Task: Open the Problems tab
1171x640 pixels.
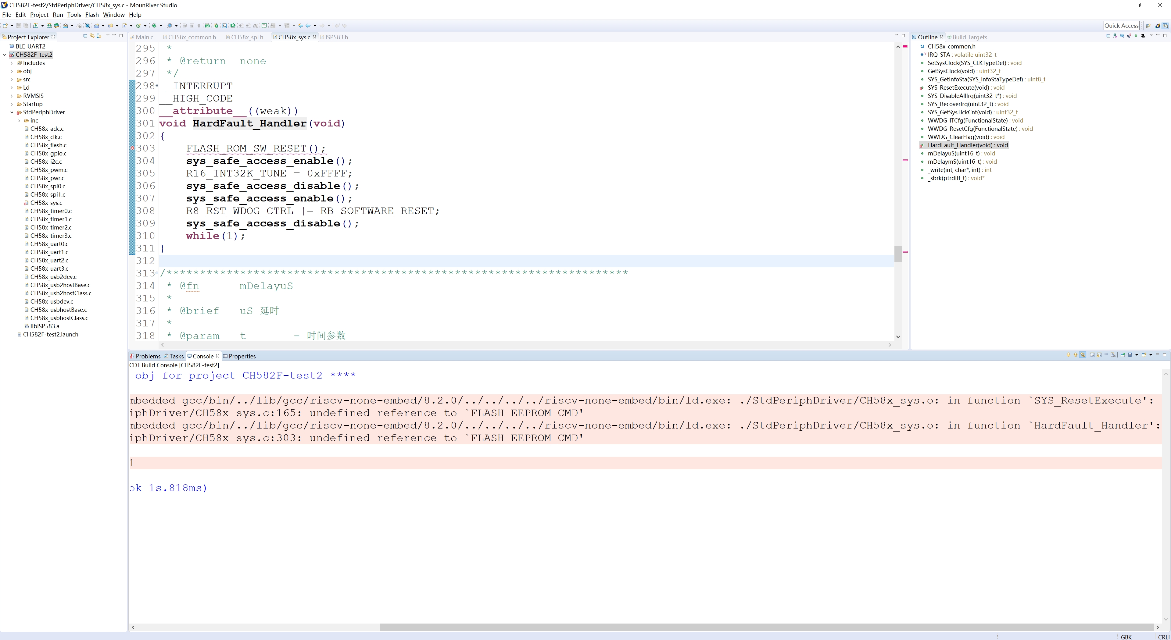Action: point(145,356)
